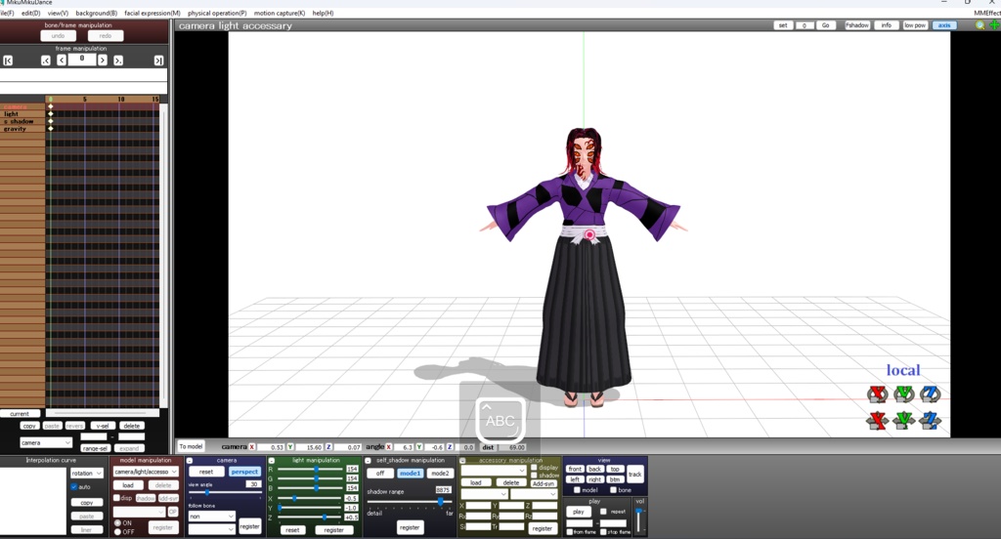This screenshot has width=1001, height=539.
Task: Click the light keyframe diamond
Action: click(x=51, y=114)
